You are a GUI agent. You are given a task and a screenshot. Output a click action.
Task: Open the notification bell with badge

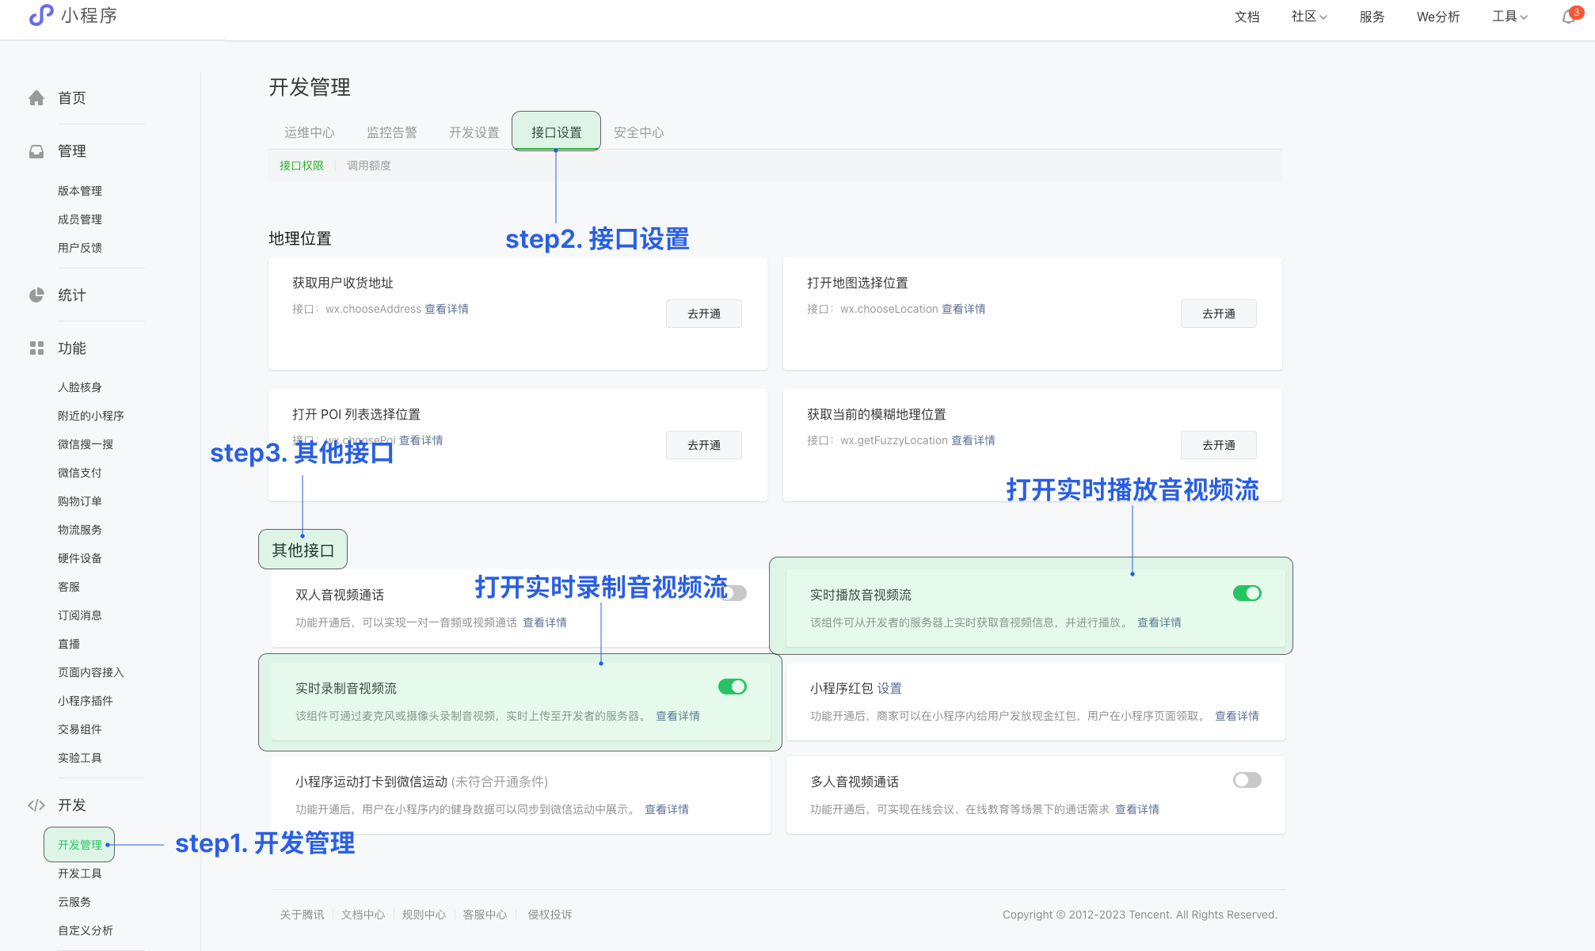(x=1569, y=17)
